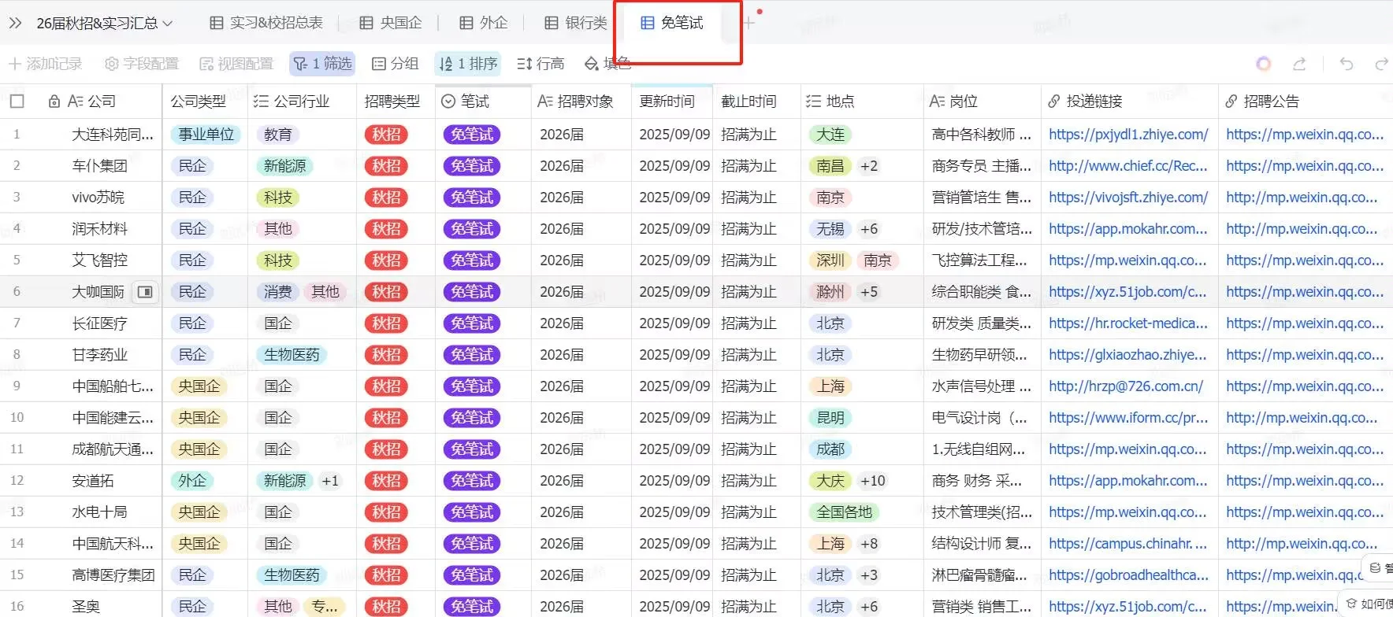The width and height of the screenshot is (1393, 617).
Task: Select the 地点 column header
Action: tap(862, 102)
